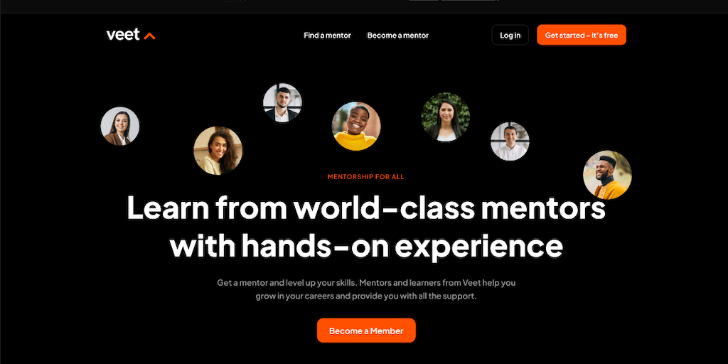Select the smiling woman in yellow sweater avatar
The image size is (728, 364).
tap(356, 127)
